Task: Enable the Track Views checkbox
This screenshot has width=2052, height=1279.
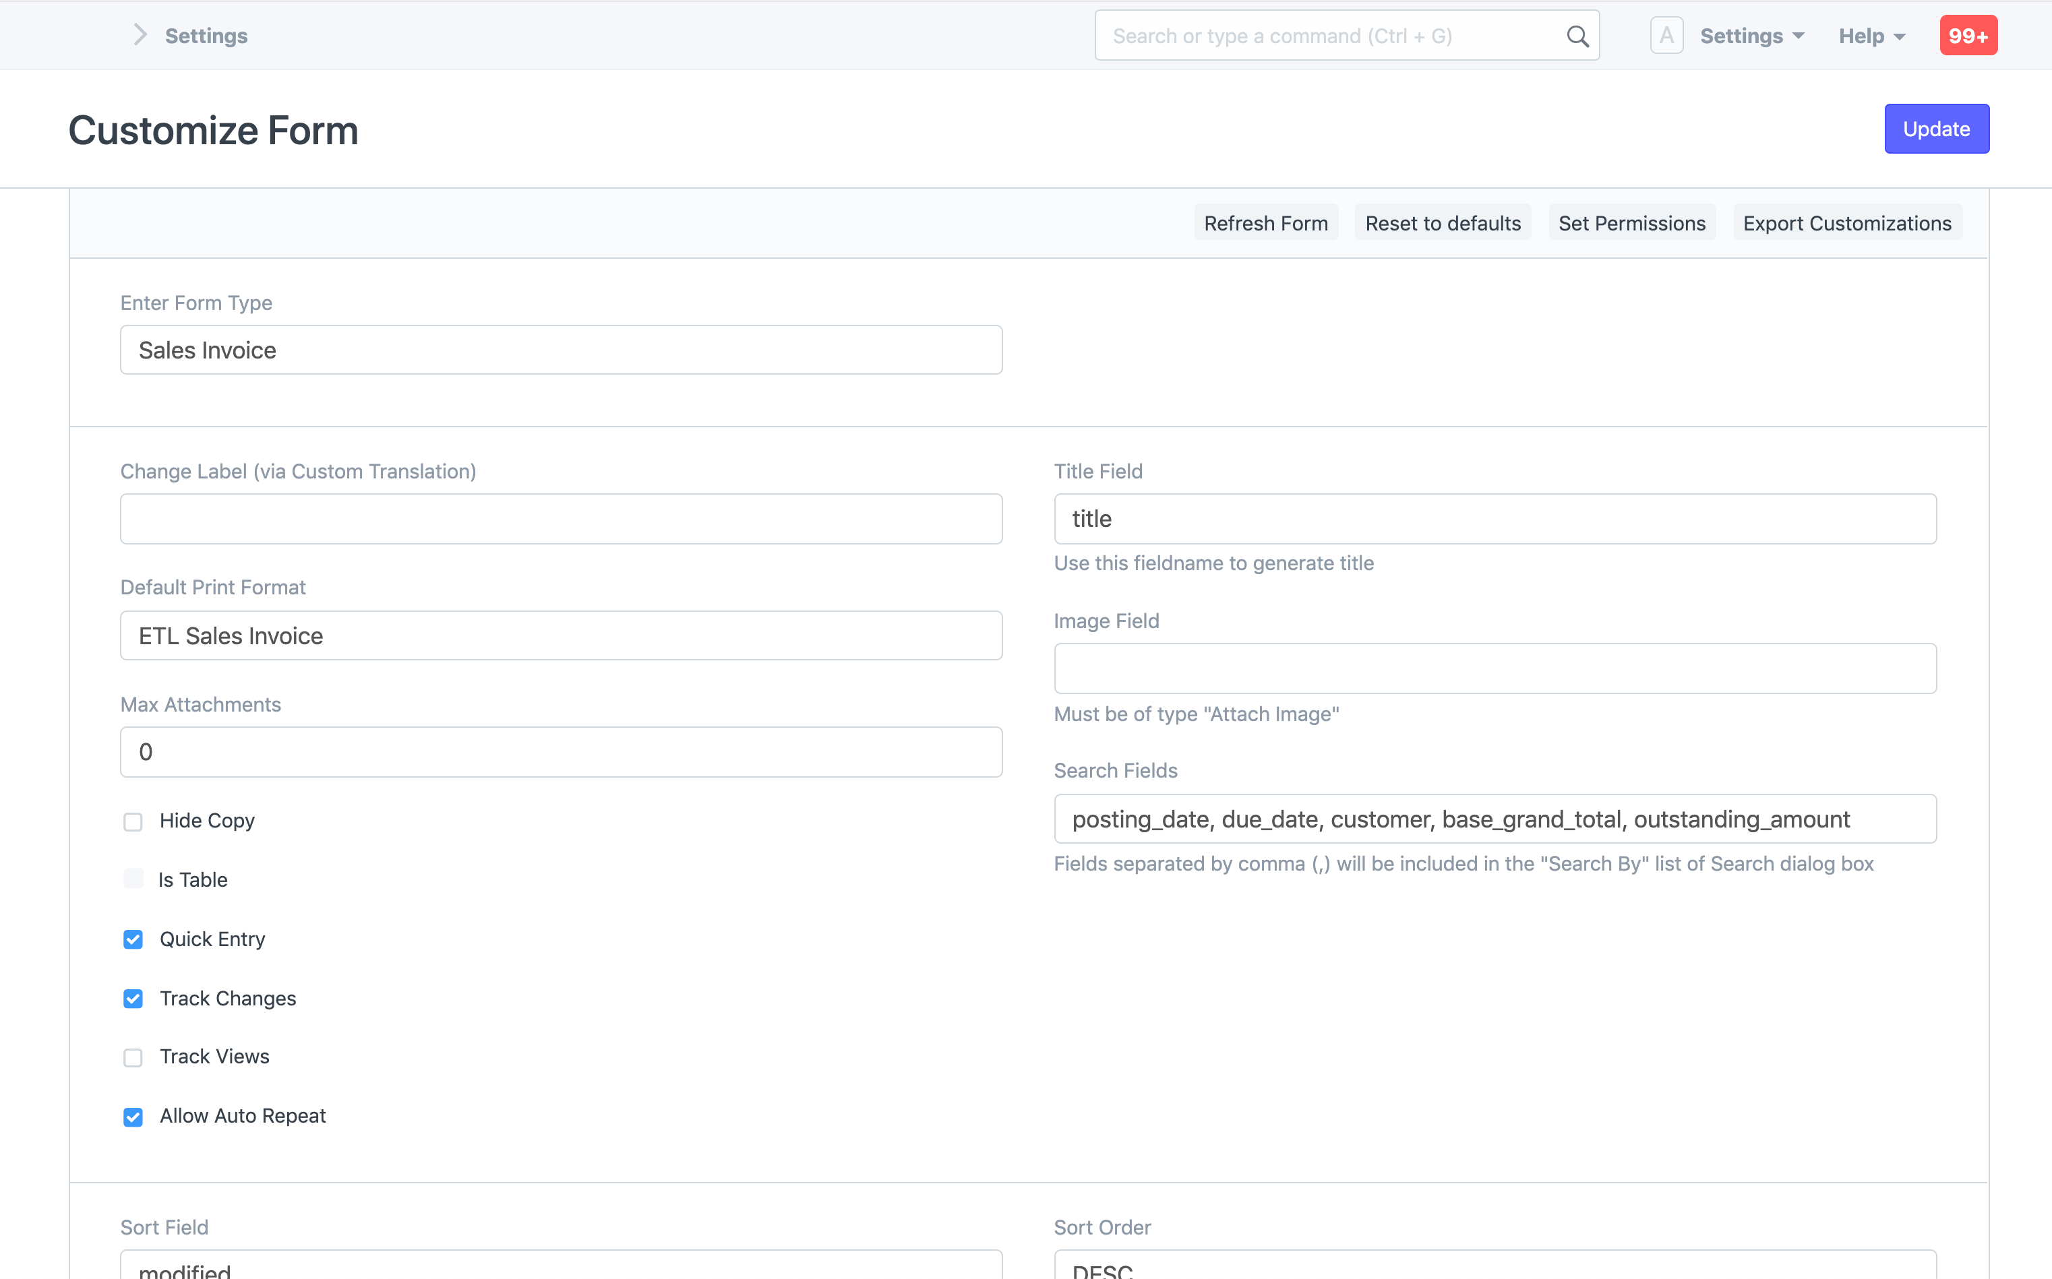Action: tap(133, 1057)
